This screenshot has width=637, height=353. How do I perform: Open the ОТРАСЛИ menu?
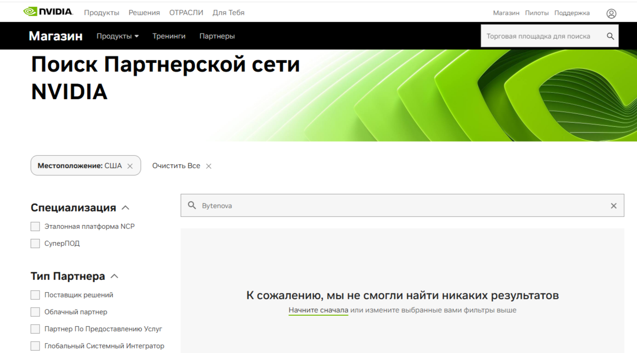coord(186,13)
